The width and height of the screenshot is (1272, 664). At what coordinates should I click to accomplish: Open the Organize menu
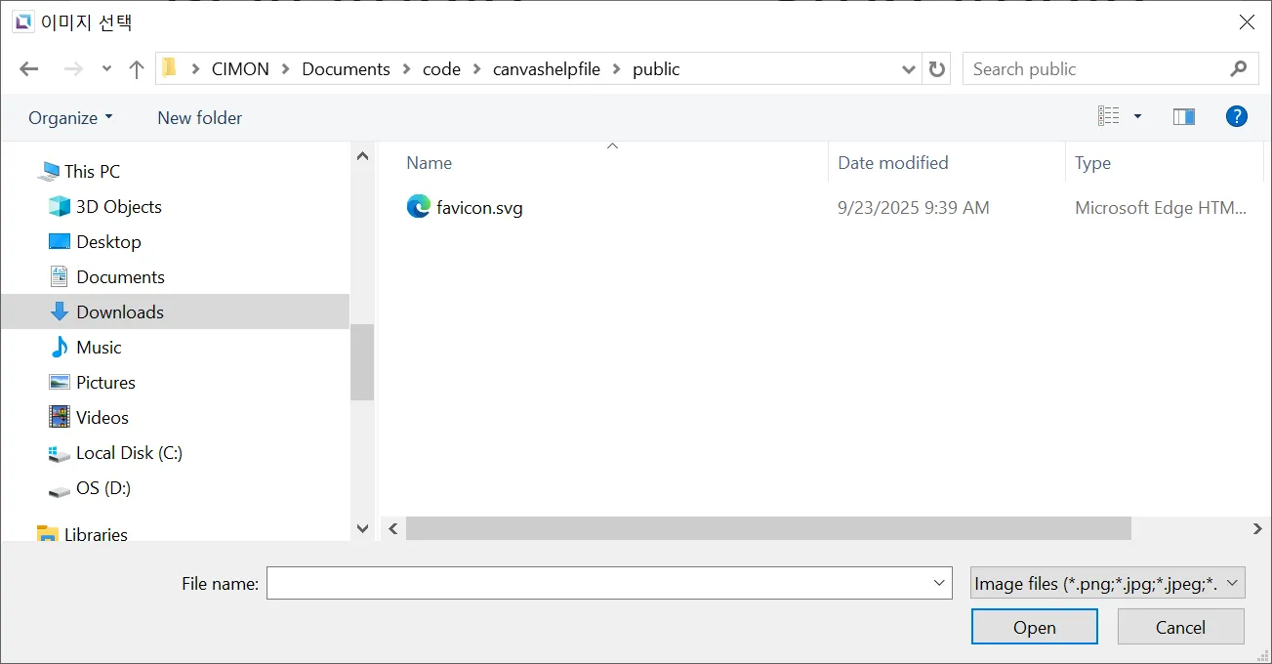point(70,118)
